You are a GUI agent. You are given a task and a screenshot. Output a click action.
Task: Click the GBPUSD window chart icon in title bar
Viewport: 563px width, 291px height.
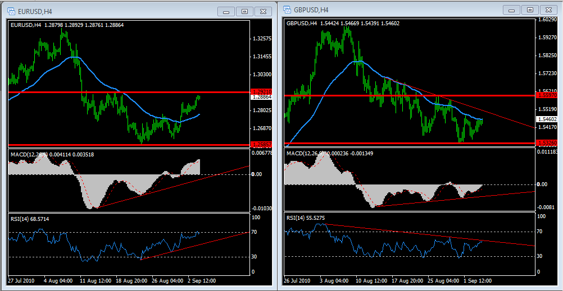pyautogui.click(x=287, y=9)
